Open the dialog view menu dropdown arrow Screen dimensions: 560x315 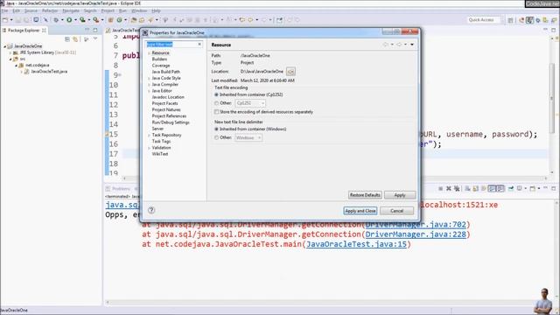coord(412,45)
